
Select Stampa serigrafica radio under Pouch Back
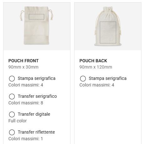click(83, 79)
